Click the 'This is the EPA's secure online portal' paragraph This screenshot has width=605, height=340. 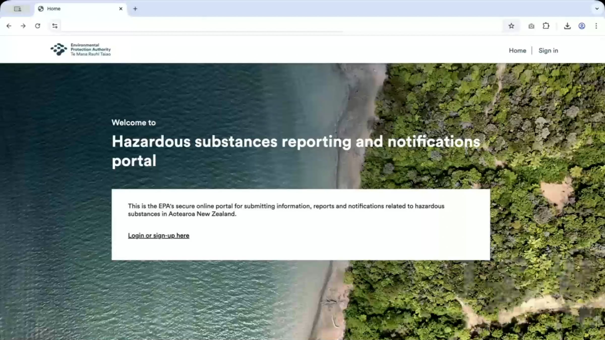point(286,210)
